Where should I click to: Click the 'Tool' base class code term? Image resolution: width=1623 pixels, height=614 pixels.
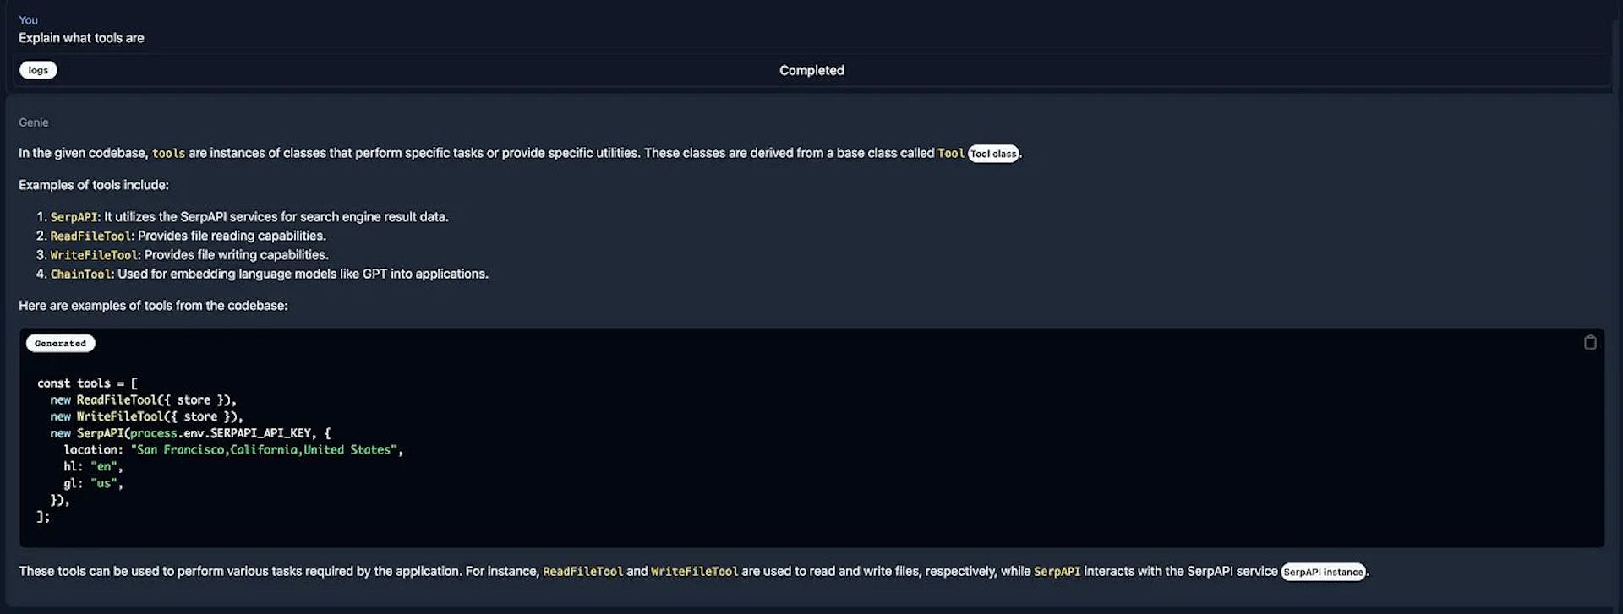pos(950,154)
